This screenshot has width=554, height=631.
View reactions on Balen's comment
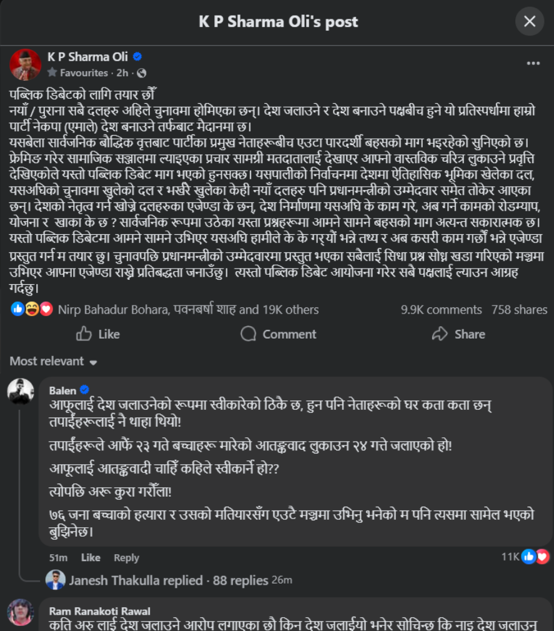coord(527,556)
